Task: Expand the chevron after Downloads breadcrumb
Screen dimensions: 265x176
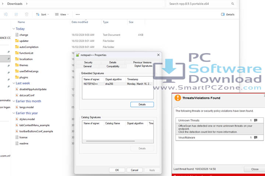Action: pos(27,4)
